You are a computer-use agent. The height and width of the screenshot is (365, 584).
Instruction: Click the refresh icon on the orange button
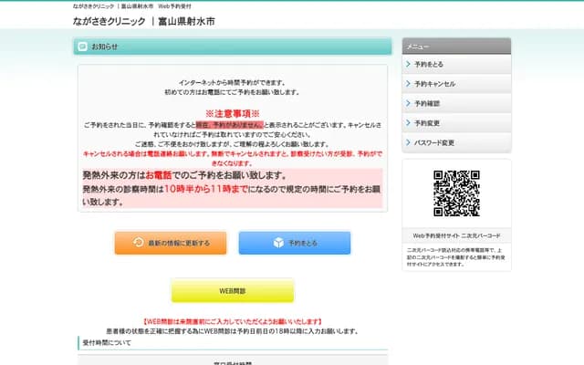click(139, 243)
